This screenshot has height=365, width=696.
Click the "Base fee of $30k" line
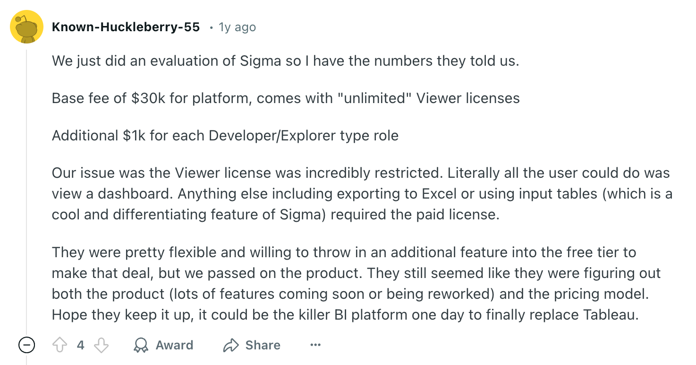[285, 98]
